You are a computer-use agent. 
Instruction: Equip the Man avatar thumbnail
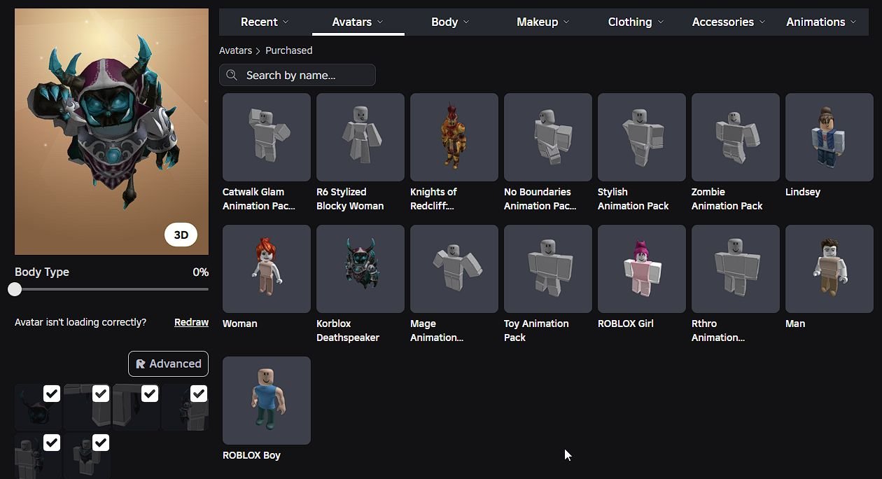coord(829,269)
